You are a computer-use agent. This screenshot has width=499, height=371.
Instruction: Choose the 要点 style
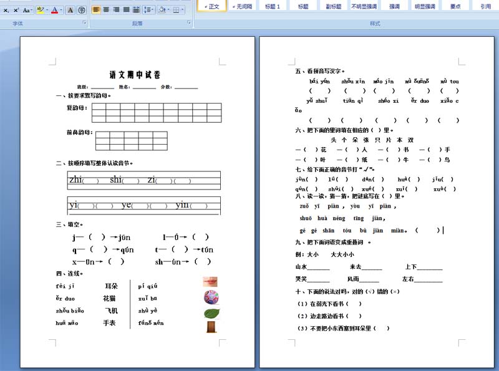[455, 6]
